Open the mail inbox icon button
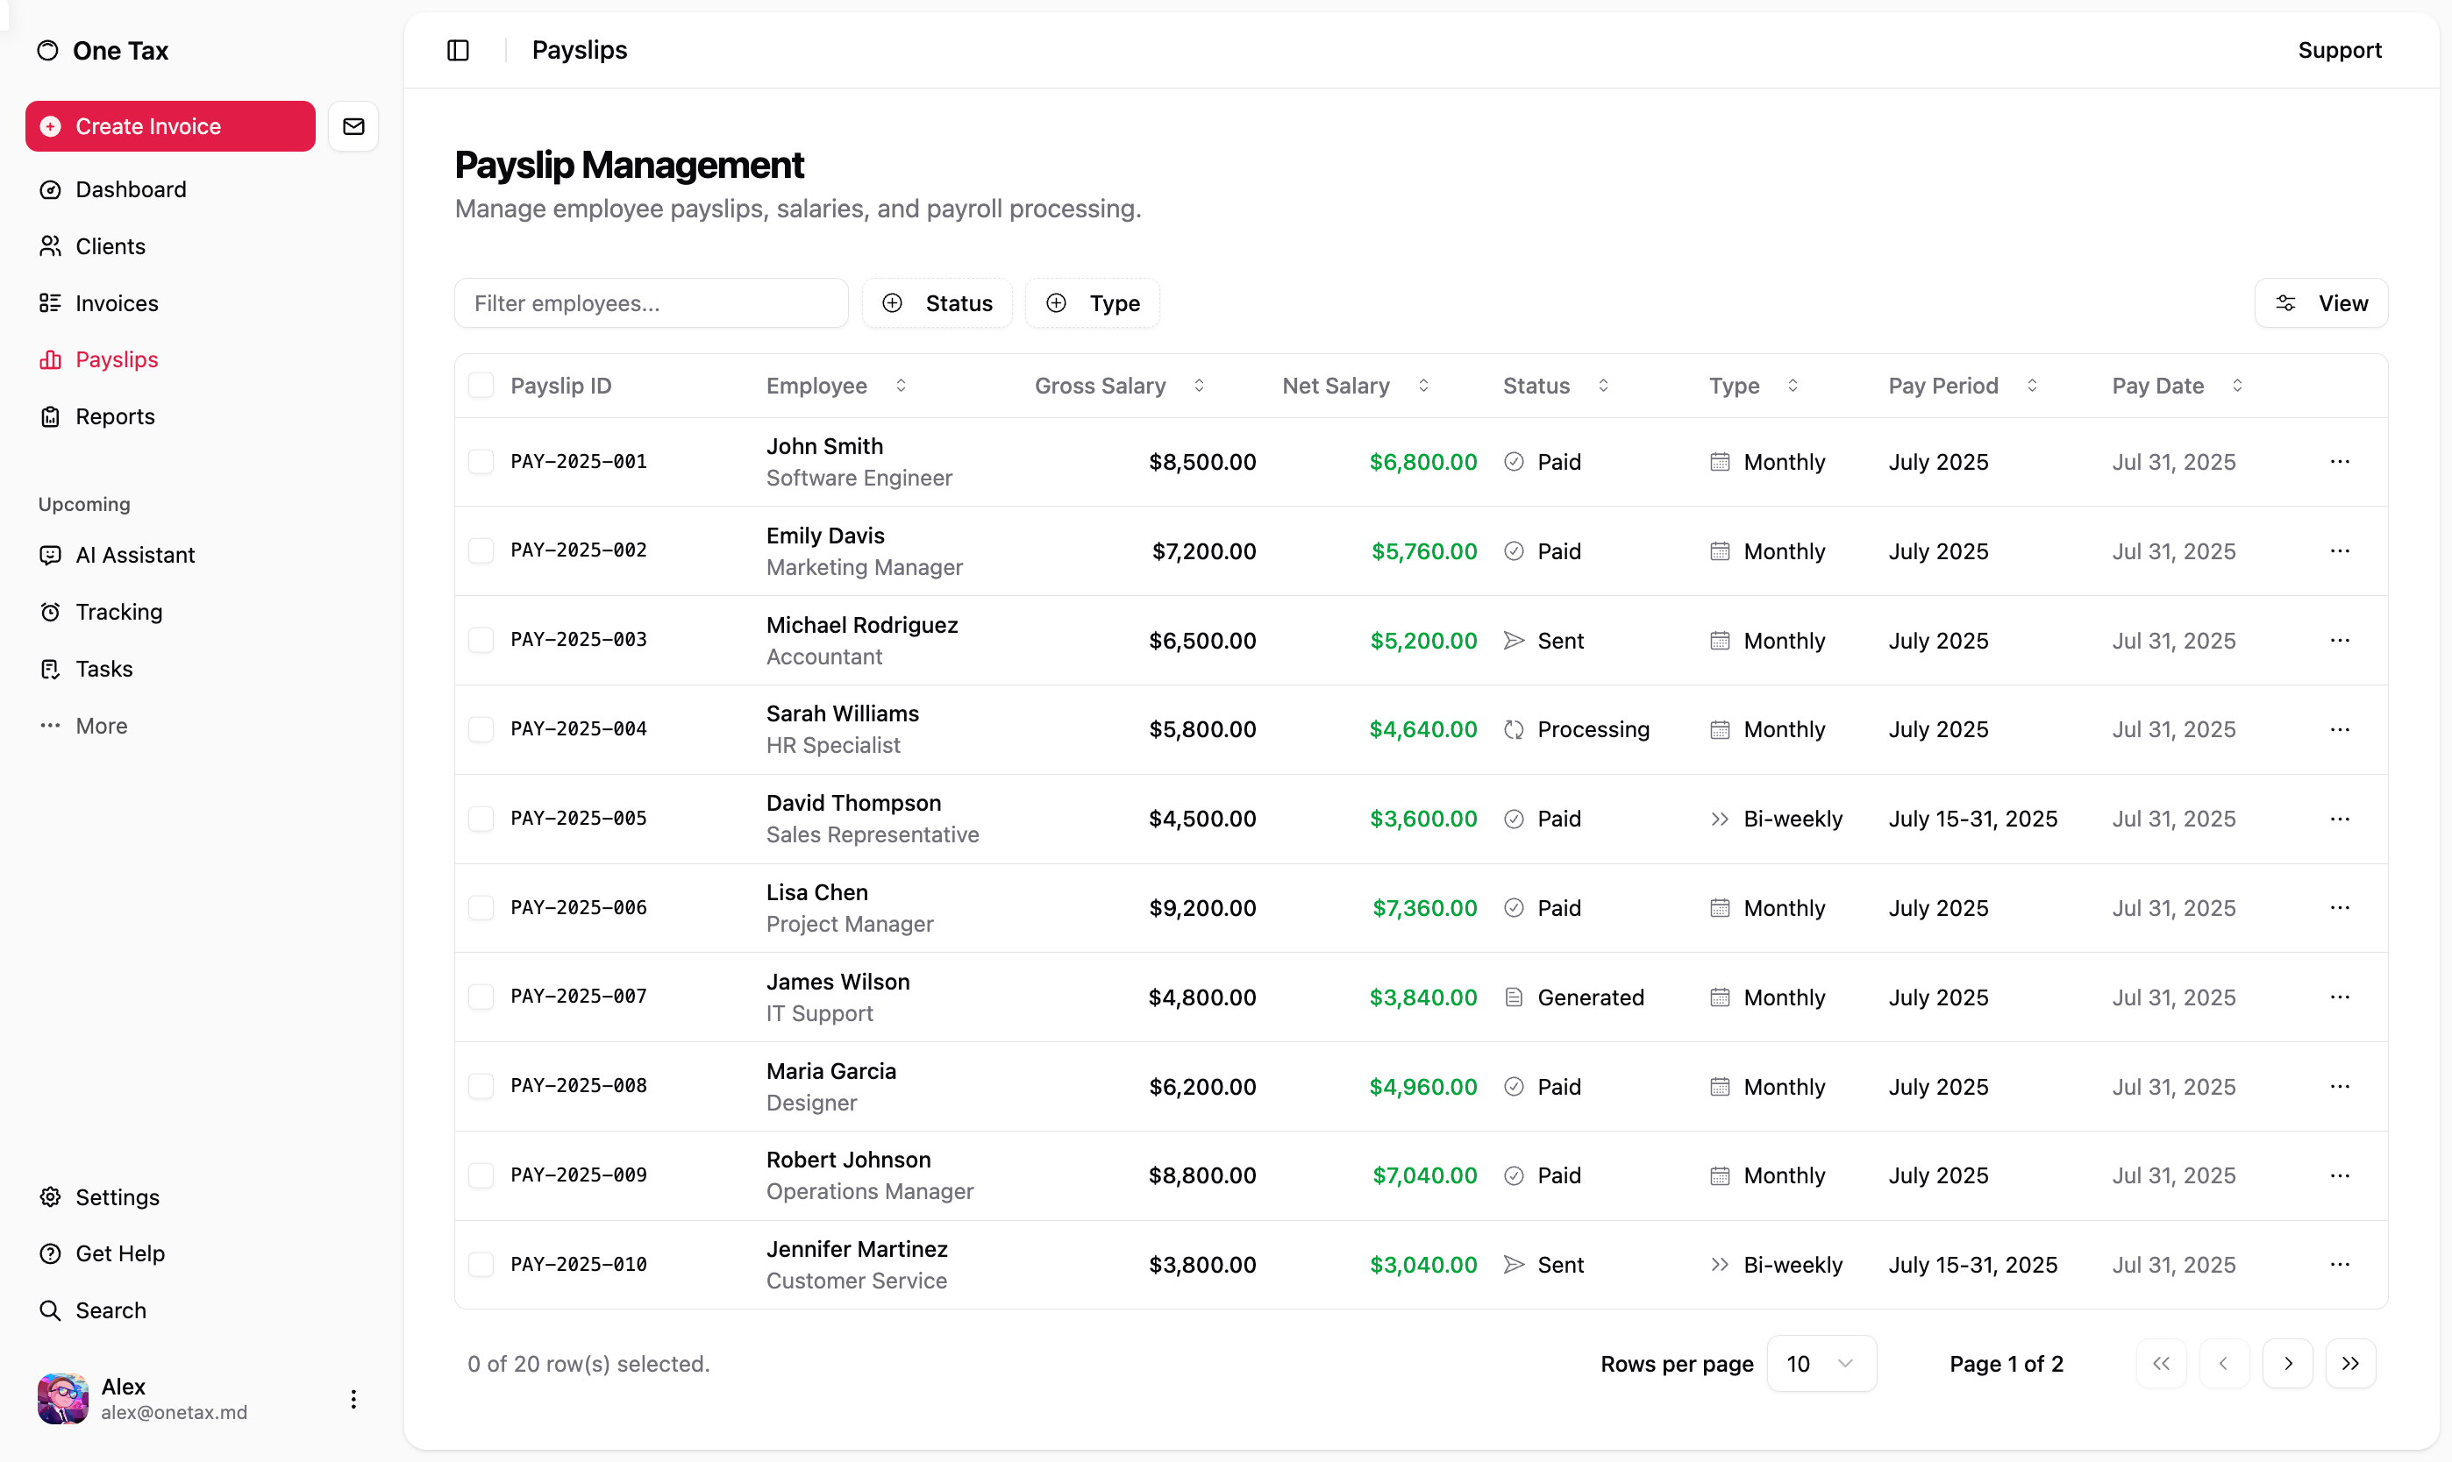The width and height of the screenshot is (2452, 1462). coord(353,126)
